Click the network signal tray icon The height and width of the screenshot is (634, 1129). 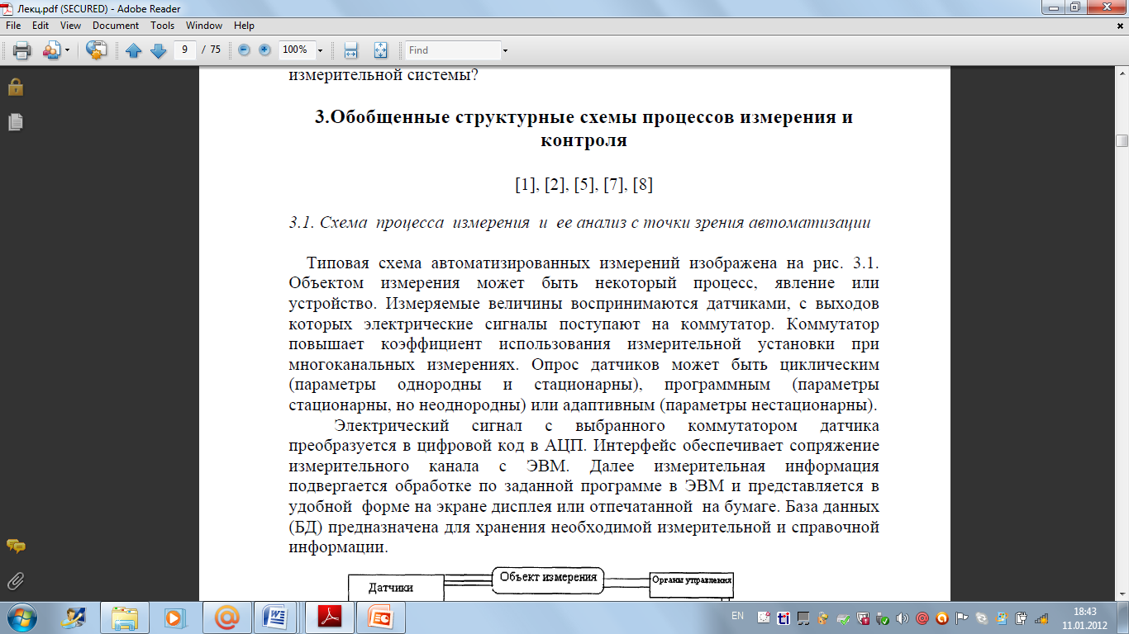[1041, 618]
